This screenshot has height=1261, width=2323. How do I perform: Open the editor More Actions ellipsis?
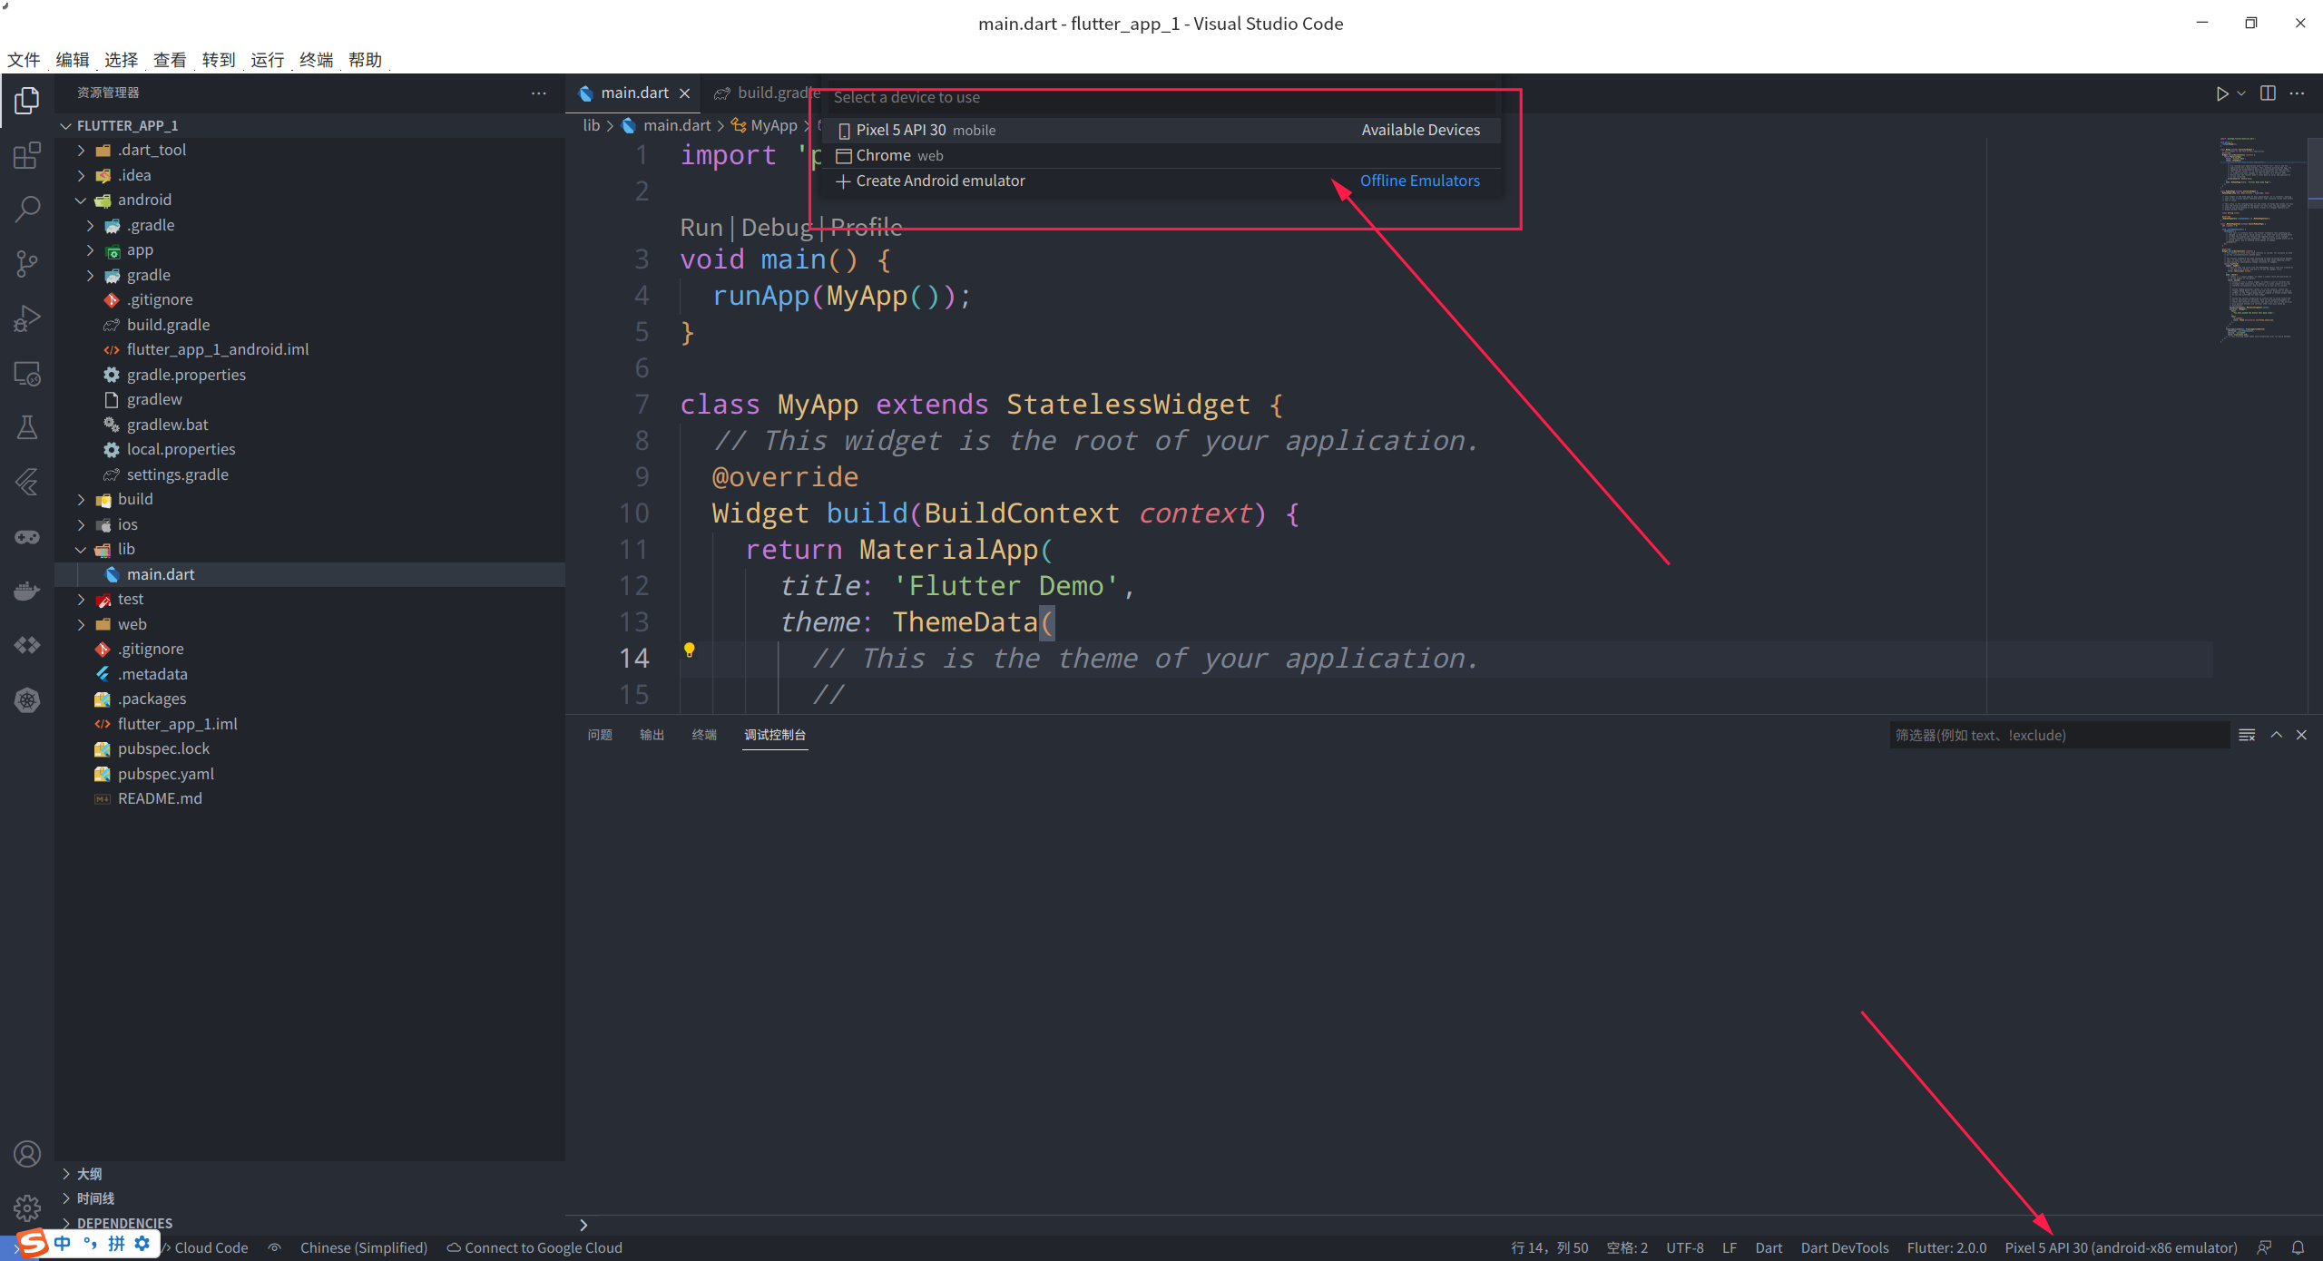pyautogui.click(x=2297, y=93)
